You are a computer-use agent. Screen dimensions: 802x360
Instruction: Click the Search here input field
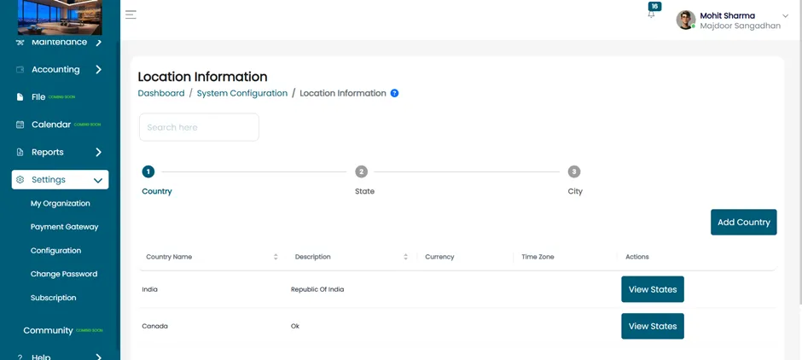point(199,127)
